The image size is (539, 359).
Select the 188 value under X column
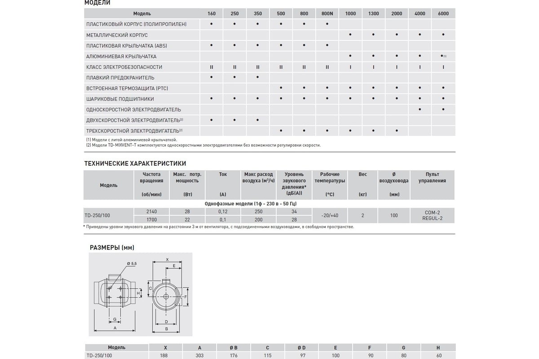click(166, 355)
